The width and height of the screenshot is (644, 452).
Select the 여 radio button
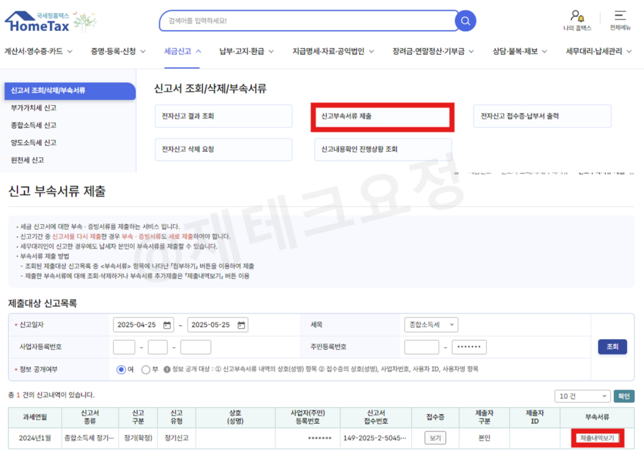(121, 370)
